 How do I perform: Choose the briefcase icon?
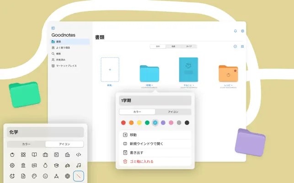45,155
